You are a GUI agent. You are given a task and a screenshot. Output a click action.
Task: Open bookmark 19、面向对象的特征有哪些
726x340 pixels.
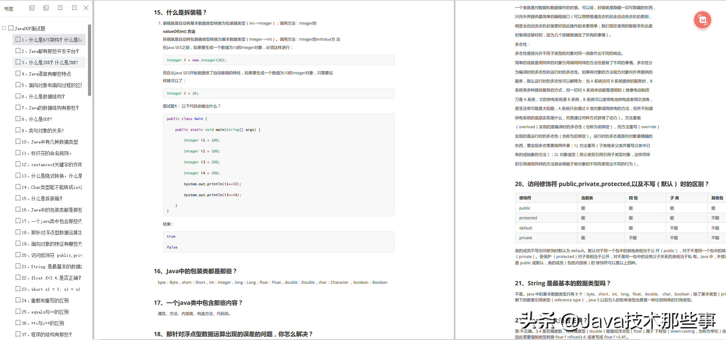coord(49,244)
